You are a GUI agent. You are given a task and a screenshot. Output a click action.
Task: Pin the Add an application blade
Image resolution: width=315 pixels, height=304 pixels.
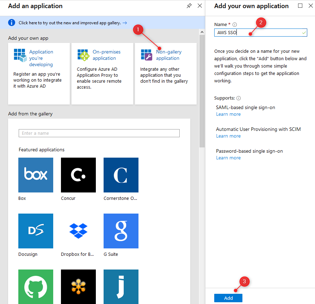point(189,6)
